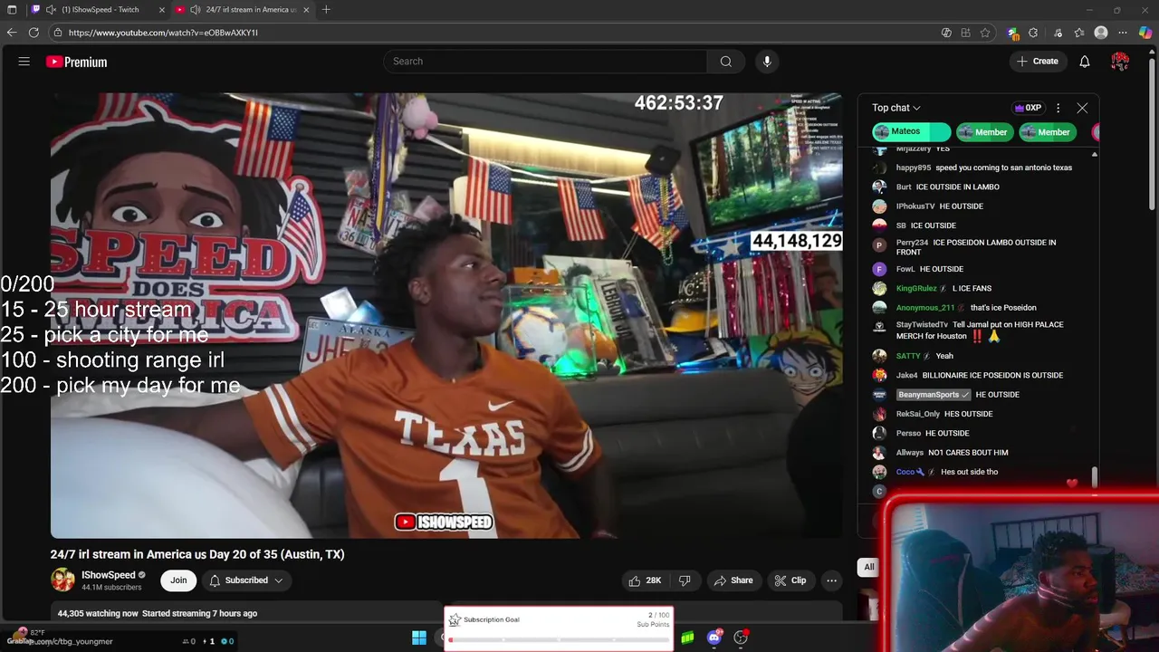Open YouTube notifications bell
The image size is (1159, 652).
pos(1085,62)
